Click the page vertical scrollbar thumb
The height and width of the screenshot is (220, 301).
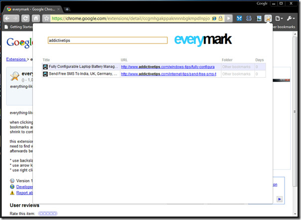[295, 111]
